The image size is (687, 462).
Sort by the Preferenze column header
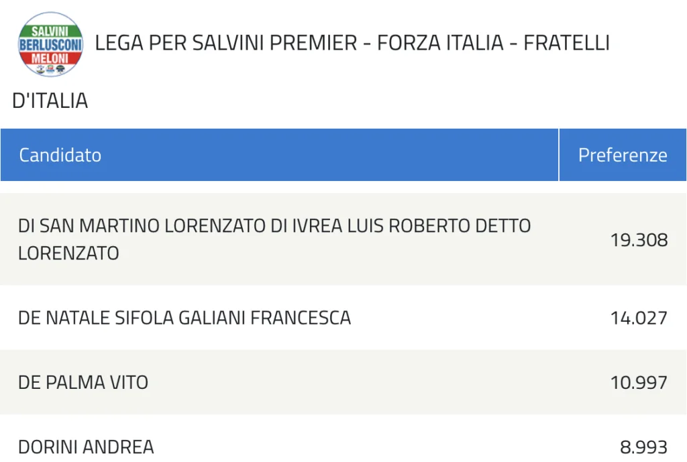coord(623,155)
